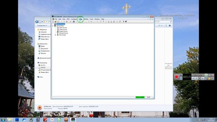Open the Help menu
Viewport: 217px width, 122px height.
[102, 19]
